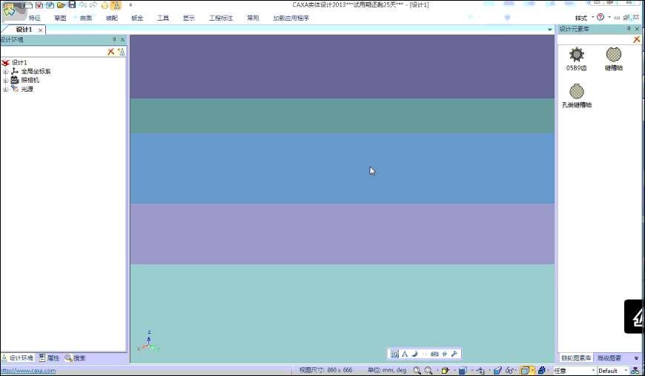Click red X in the element library search
Viewport: 645px width, 376px height.
point(637,39)
